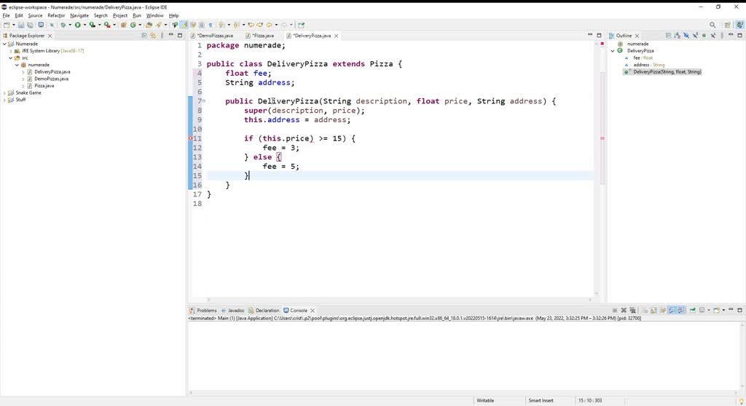
Task: Click the Back navigation arrow in toolbar
Action: click(270, 25)
